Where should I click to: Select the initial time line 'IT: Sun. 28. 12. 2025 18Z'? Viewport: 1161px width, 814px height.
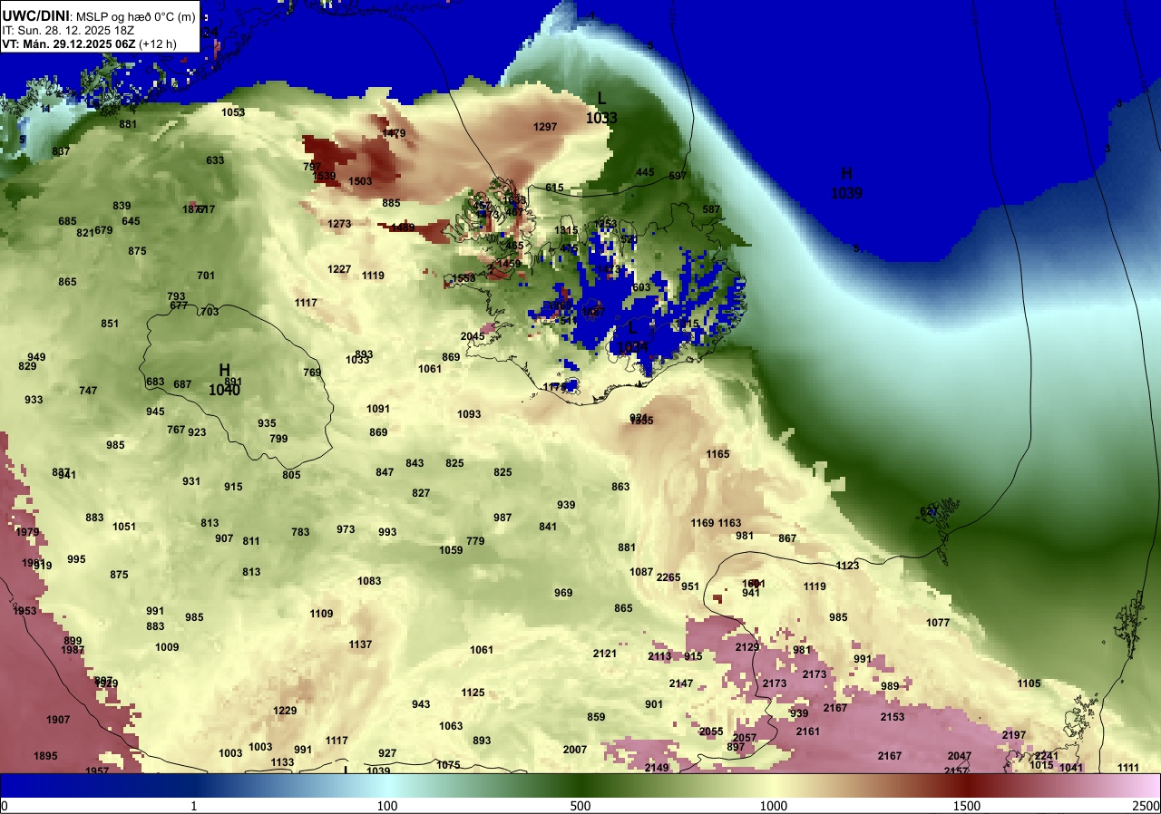click(69, 30)
